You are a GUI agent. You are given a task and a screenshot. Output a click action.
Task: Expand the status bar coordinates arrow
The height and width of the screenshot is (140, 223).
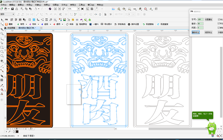[x=18, y=136]
